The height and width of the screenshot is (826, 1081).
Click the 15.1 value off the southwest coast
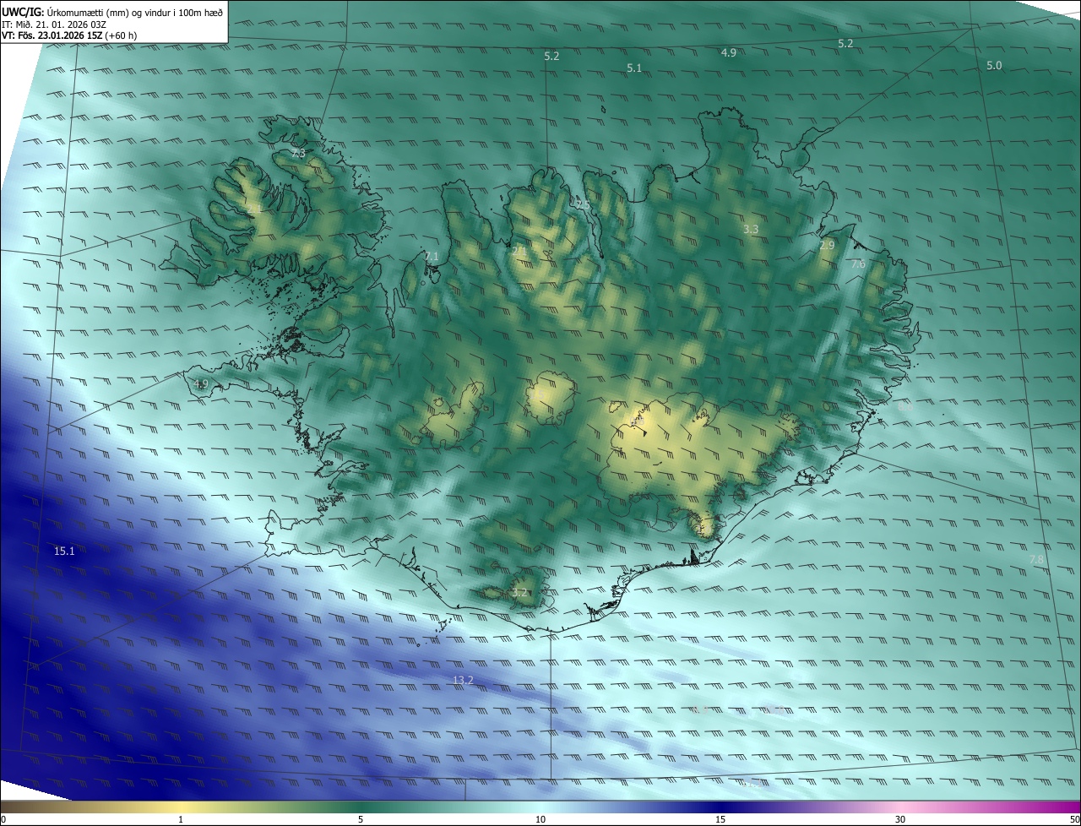[65, 552]
